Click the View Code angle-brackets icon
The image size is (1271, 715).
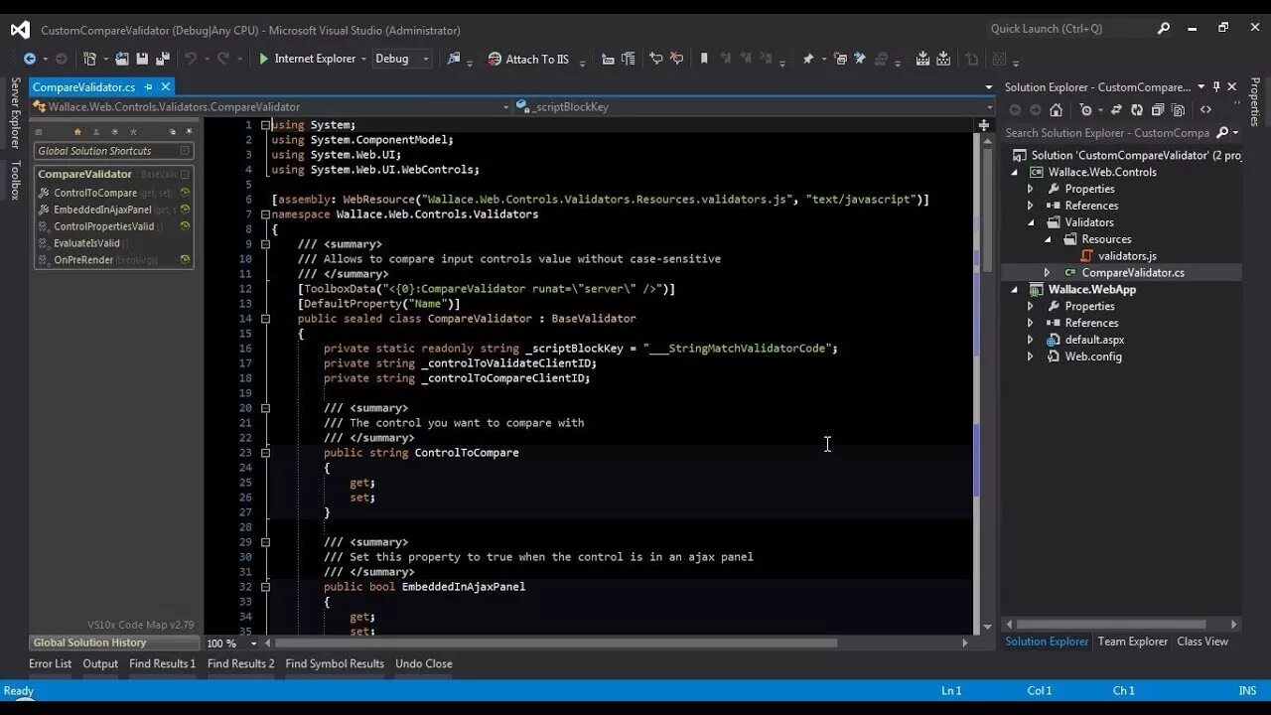(x=1205, y=110)
